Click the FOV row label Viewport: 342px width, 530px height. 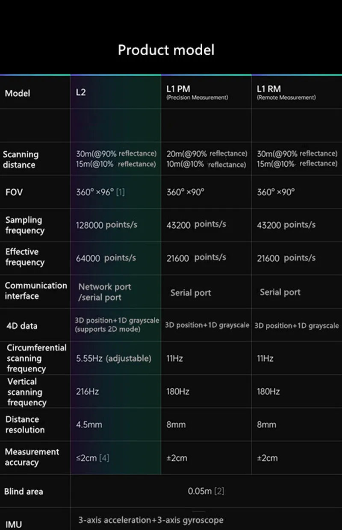click(14, 192)
